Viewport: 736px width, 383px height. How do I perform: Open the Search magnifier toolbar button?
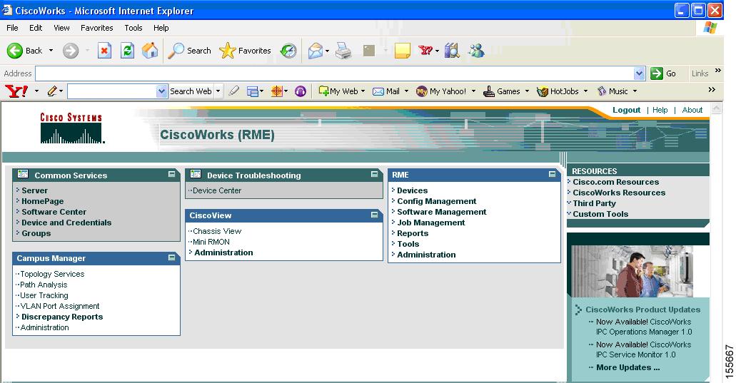[x=190, y=50]
